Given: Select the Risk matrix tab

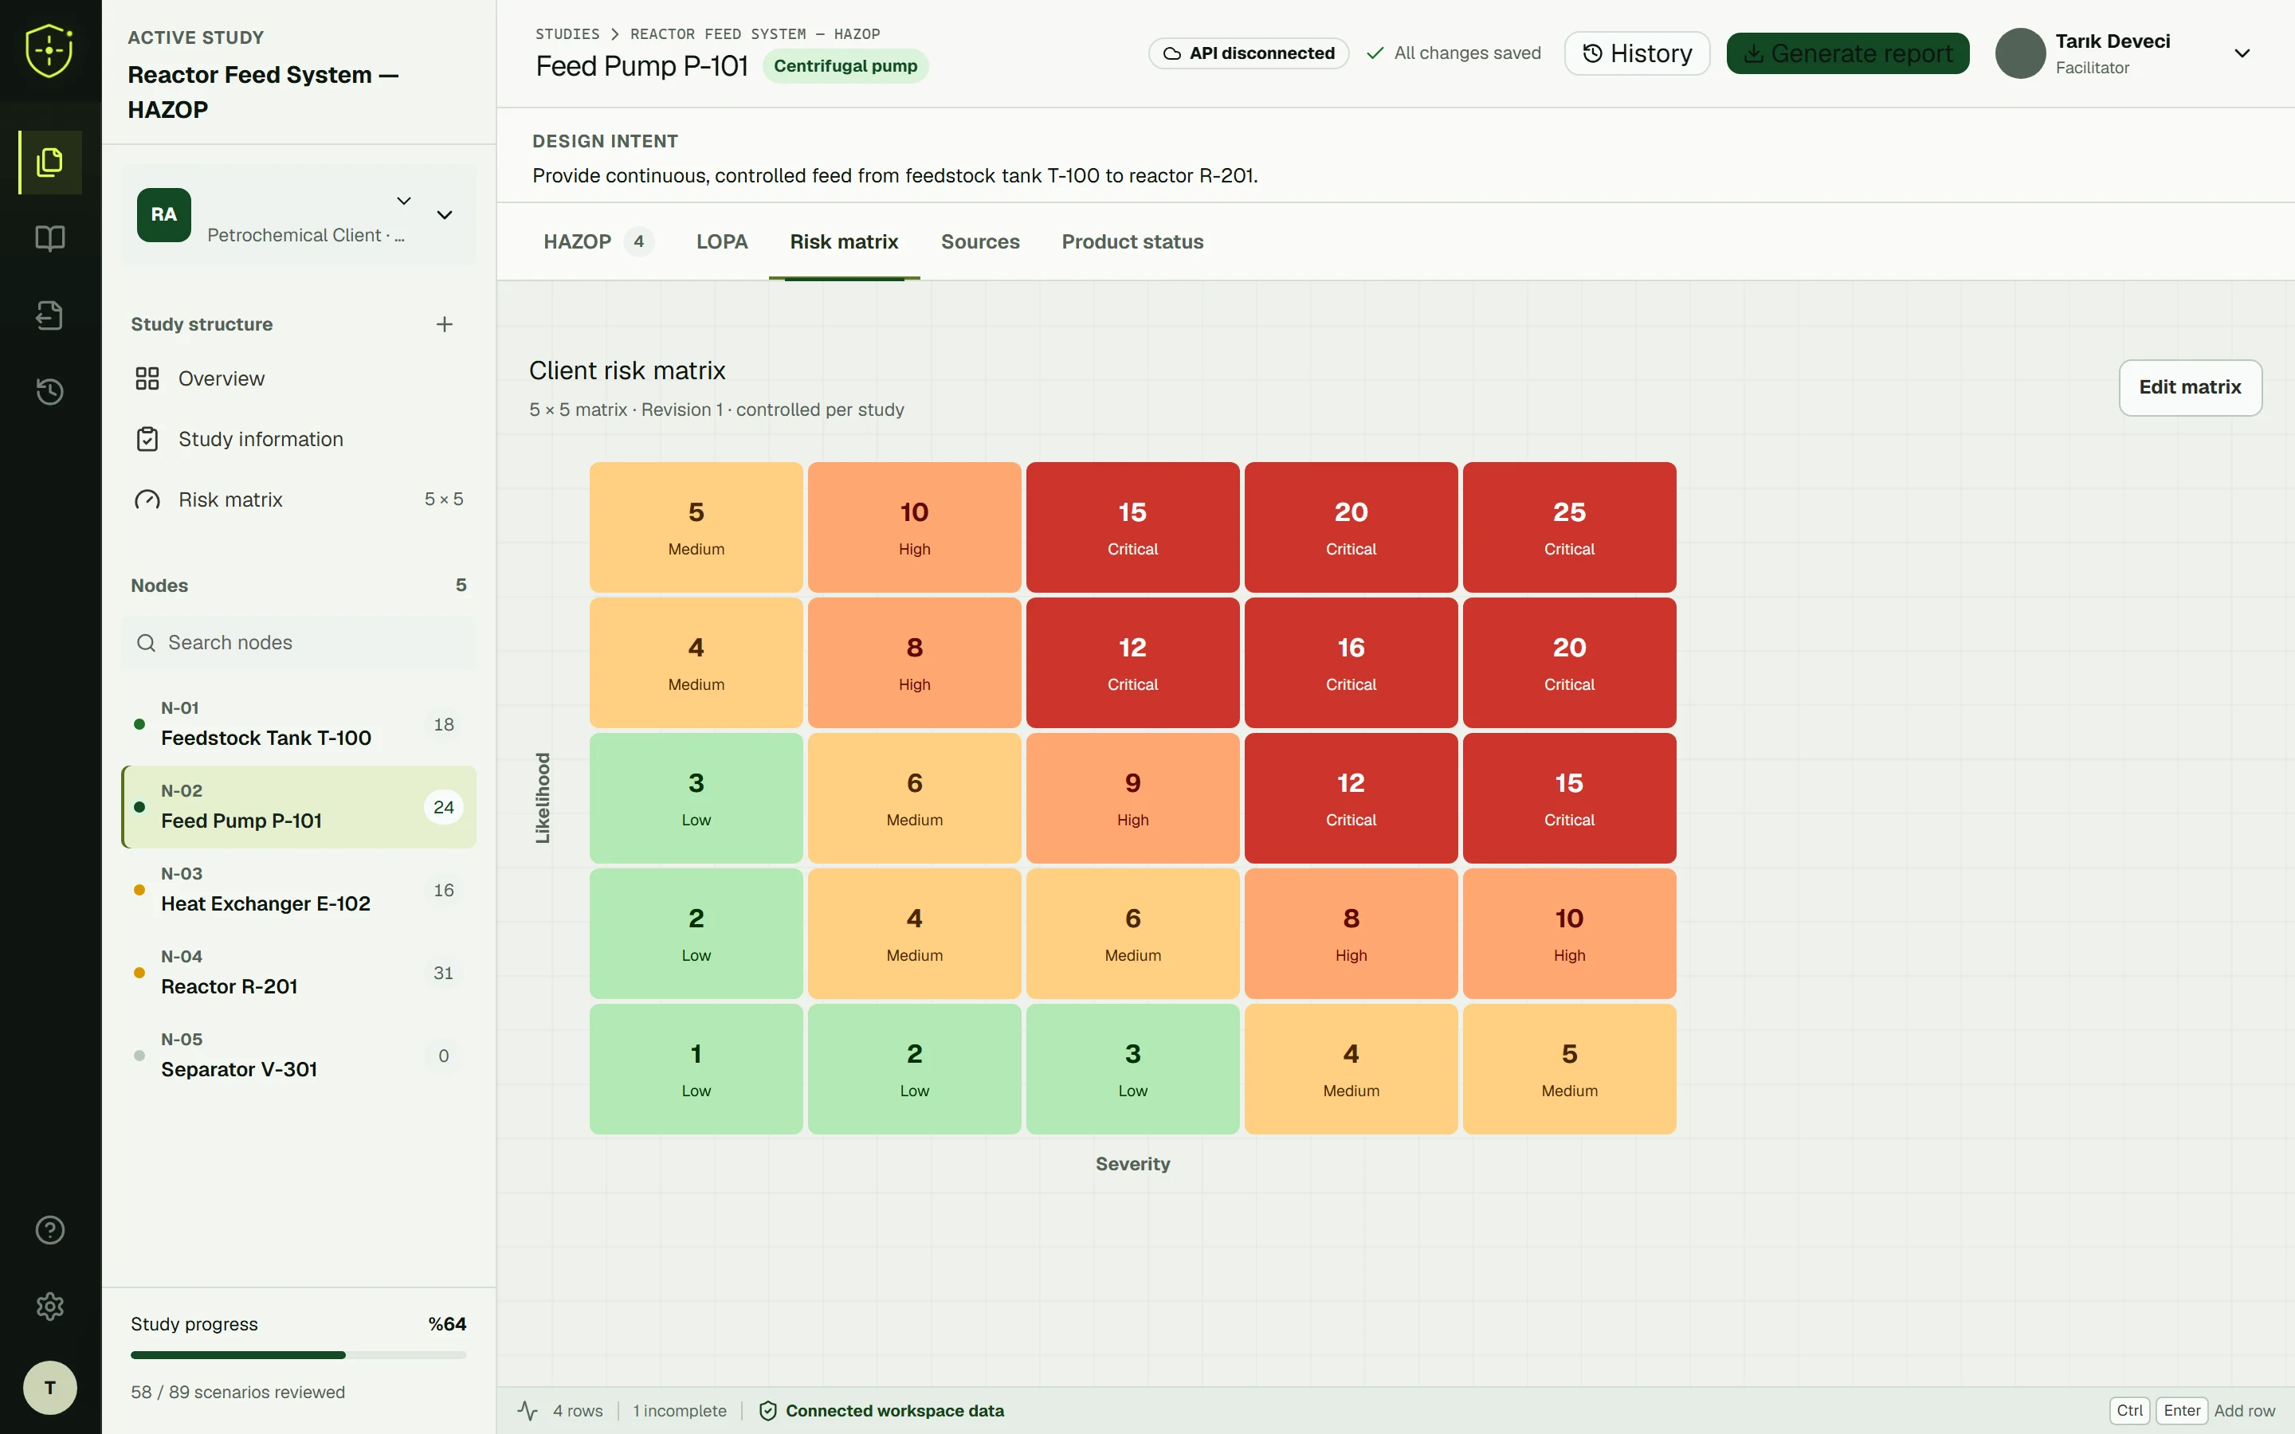Looking at the screenshot, I should [x=844, y=242].
